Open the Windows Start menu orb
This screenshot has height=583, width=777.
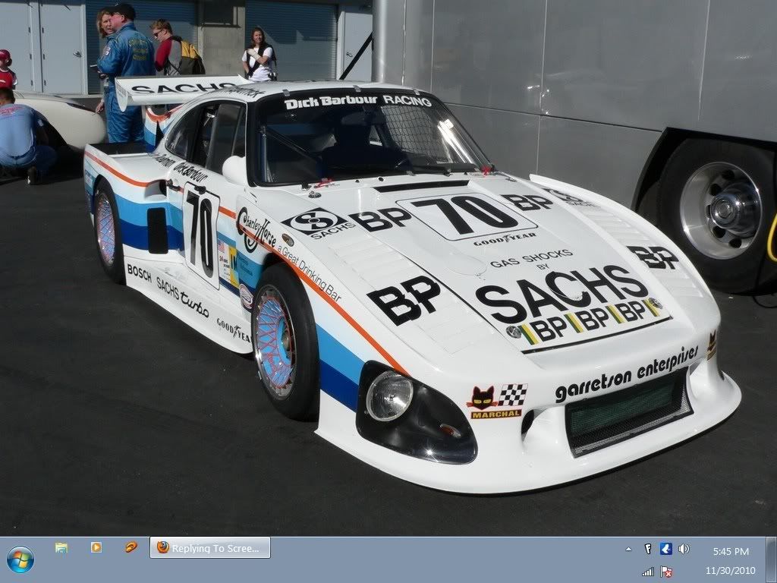coord(20,559)
